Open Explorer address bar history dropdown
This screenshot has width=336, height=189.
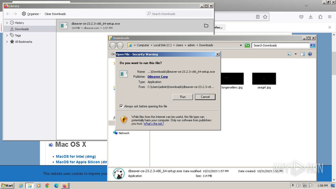(x=241, y=45)
